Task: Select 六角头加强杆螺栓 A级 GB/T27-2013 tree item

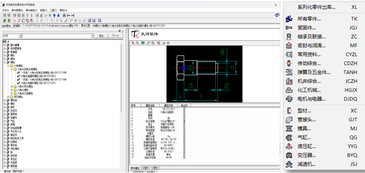Action: click(x=38, y=76)
